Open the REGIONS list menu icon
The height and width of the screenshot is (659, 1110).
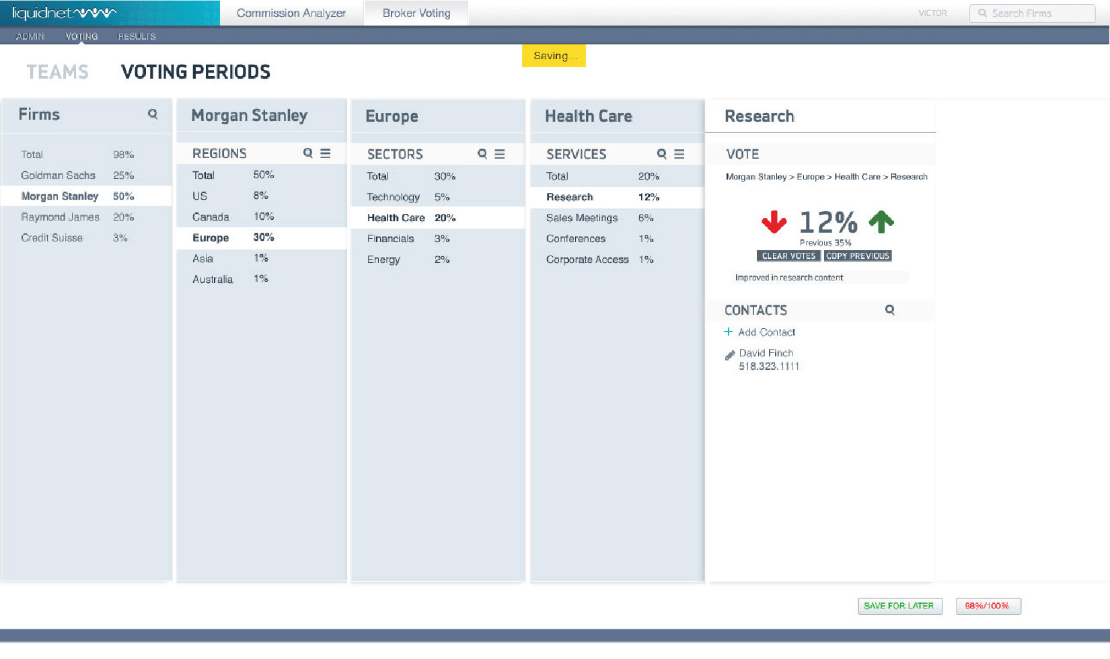(x=326, y=153)
